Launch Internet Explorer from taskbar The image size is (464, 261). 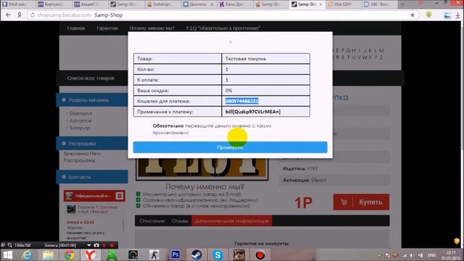tap(28, 255)
